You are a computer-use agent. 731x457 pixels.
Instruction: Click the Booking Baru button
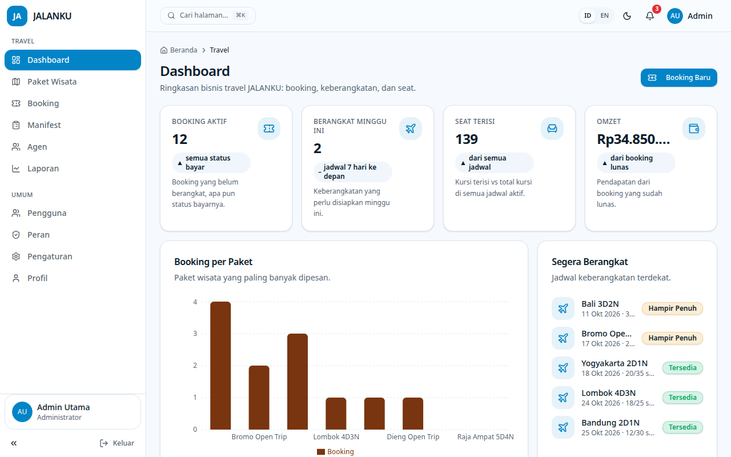(x=678, y=78)
